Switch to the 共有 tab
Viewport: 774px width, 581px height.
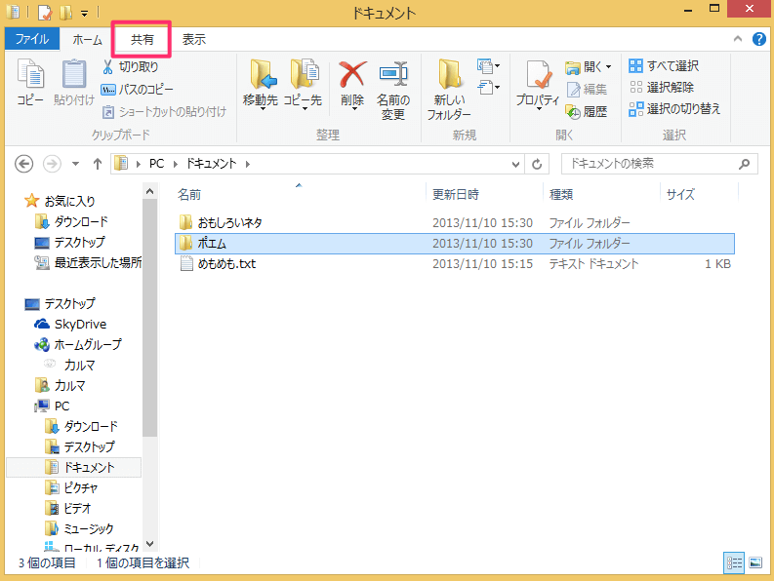pos(142,39)
